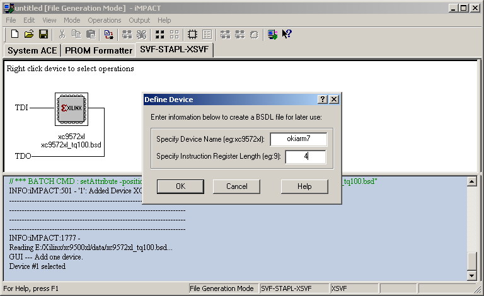Activate the What's This help pointer

click(x=287, y=34)
